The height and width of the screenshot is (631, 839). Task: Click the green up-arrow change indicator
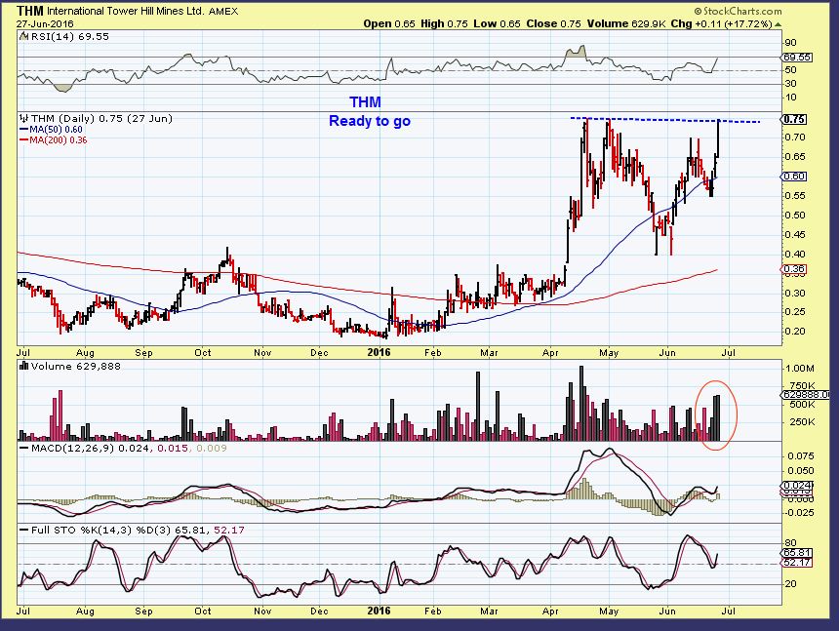pos(778,24)
